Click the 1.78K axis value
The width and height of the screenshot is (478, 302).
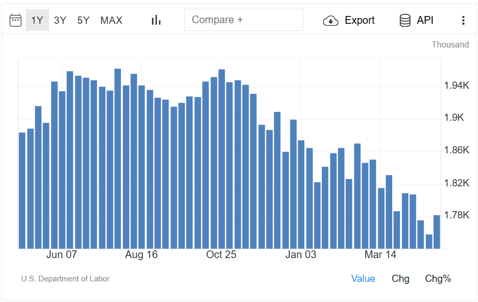(456, 215)
